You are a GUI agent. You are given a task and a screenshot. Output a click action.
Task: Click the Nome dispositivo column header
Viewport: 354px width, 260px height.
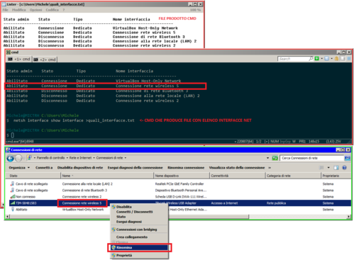pyautogui.click(x=182, y=176)
